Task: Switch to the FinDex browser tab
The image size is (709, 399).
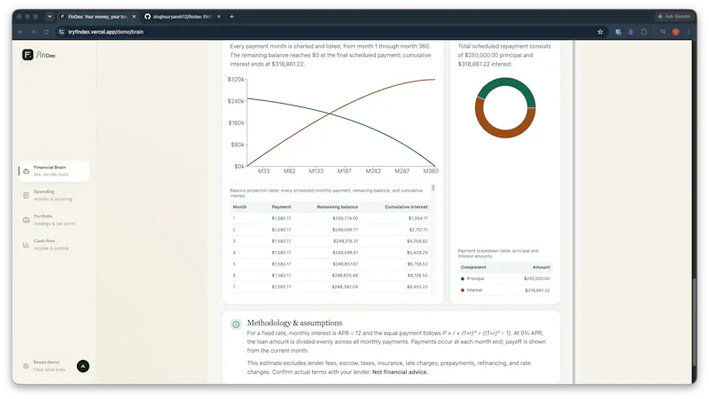Action: [x=97, y=16]
